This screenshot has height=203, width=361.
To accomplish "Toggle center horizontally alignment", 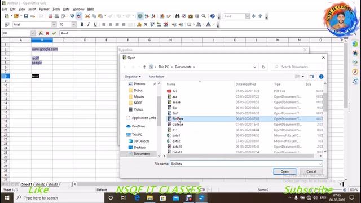I will click(x=111, y=24).
